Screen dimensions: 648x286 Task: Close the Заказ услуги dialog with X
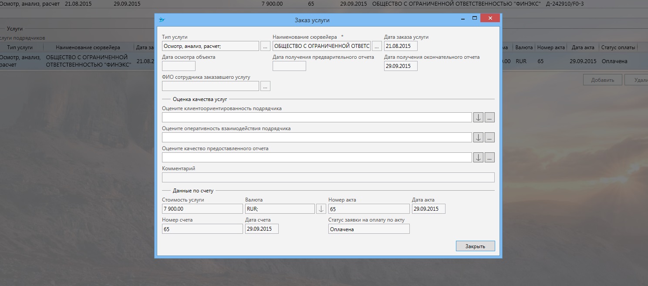(x=490, y=18)
